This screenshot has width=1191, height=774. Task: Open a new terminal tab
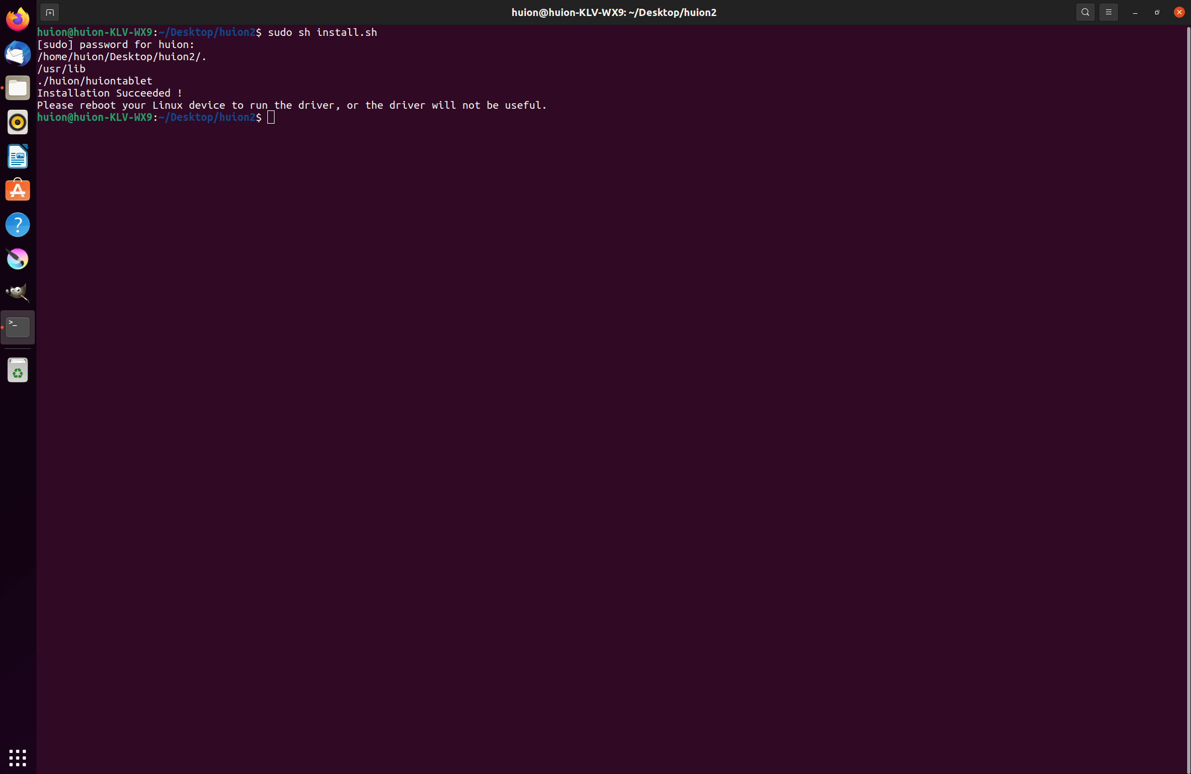click(x=50, y=12)
